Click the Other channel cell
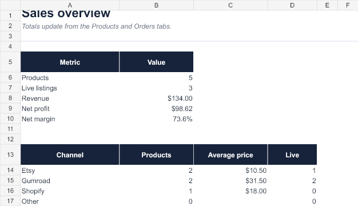The width and height of the screenshot is (358, 206). click(70, 201)
